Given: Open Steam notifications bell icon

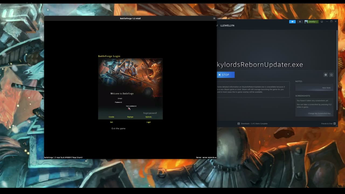Looking at the screenshot, I should click(300, 22).
